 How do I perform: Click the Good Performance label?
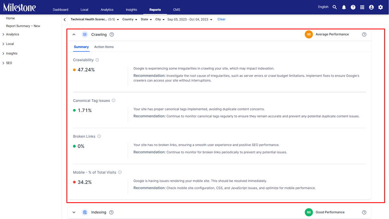pos(330,212)
